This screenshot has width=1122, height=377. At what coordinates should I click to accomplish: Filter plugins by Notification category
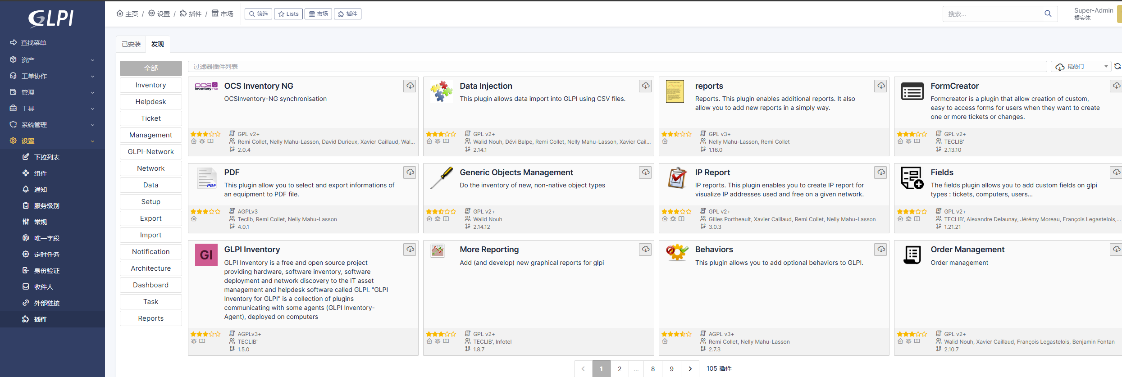point(151,252)
